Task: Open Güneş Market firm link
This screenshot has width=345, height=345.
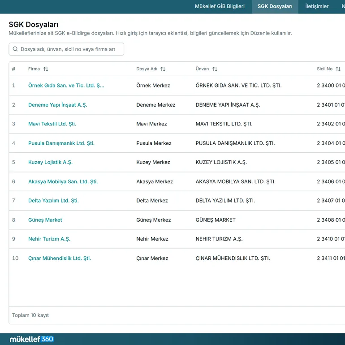Action: point(45,220)
